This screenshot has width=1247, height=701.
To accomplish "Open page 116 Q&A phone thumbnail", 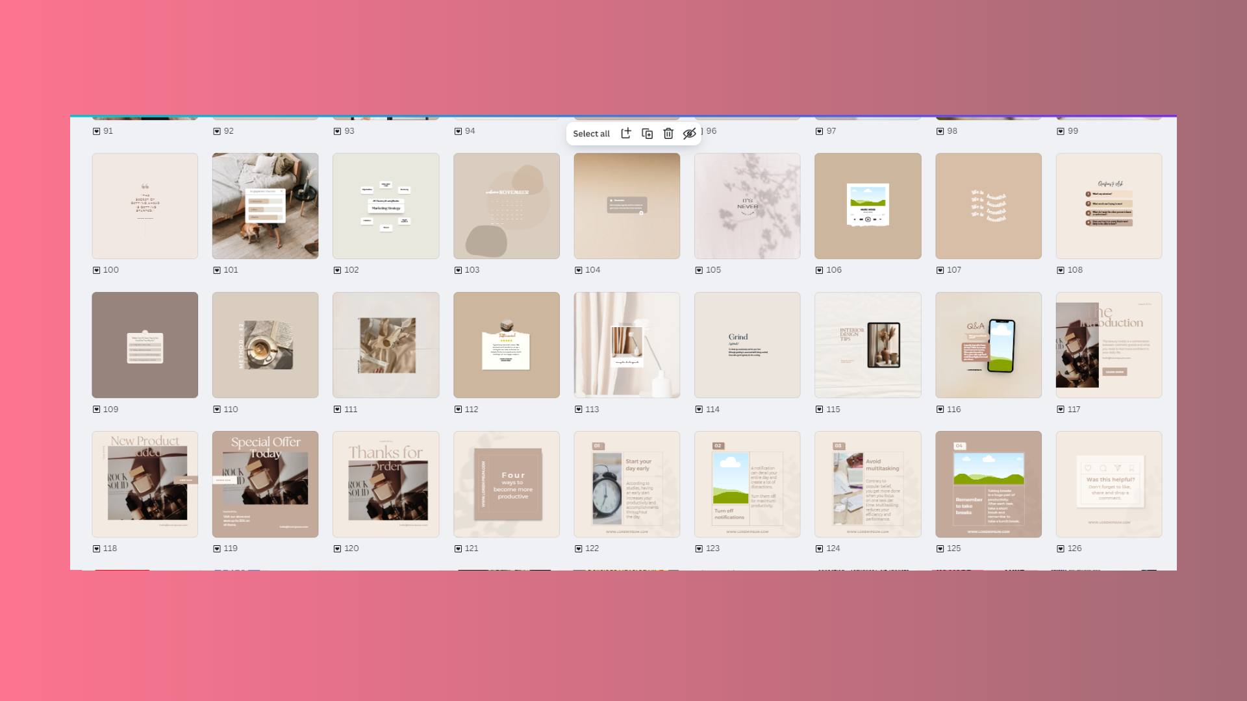I will (x=988, y=345).
